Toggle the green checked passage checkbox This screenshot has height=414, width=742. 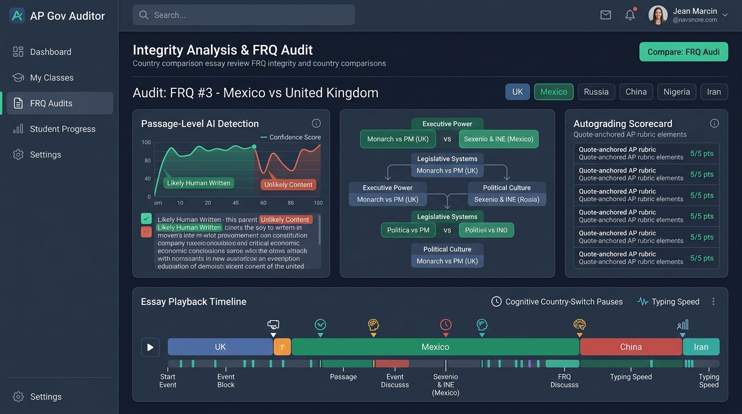pyautogui.click(x=146, y=218)
